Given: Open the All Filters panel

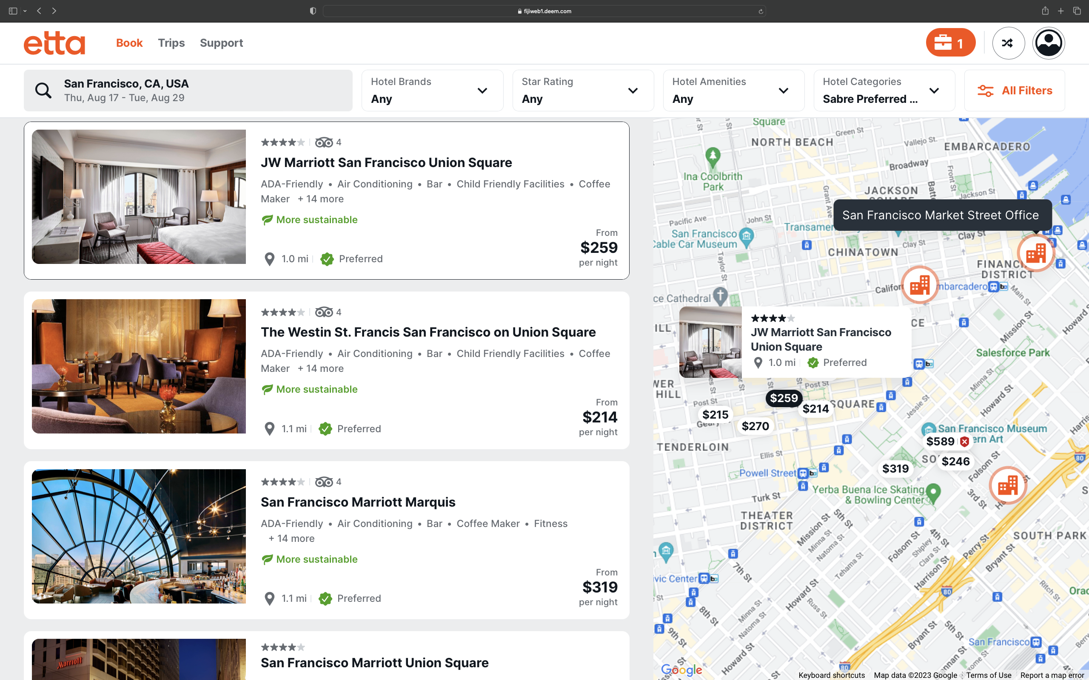Looking at the screenshot, I should point(1014,91).
